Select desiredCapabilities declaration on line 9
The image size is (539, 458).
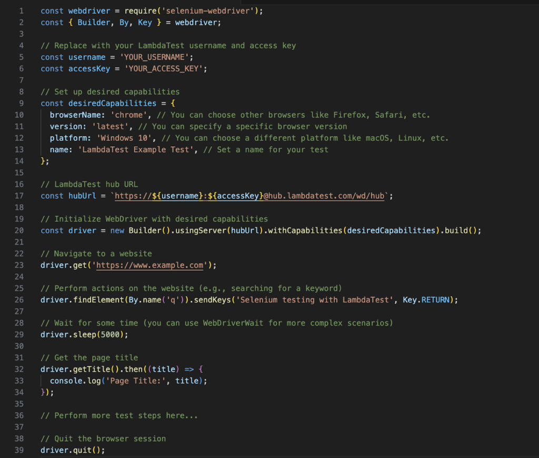click(112, 104)
